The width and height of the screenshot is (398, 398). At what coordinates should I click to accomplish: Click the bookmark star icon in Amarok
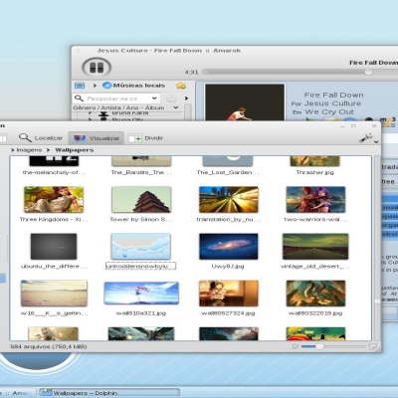181,86
